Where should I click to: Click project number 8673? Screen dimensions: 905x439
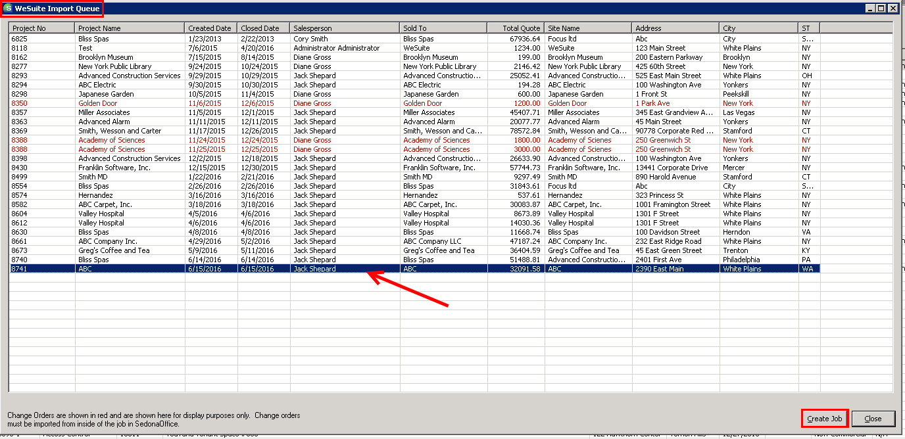pyautogui.click(x=20, y=250)
